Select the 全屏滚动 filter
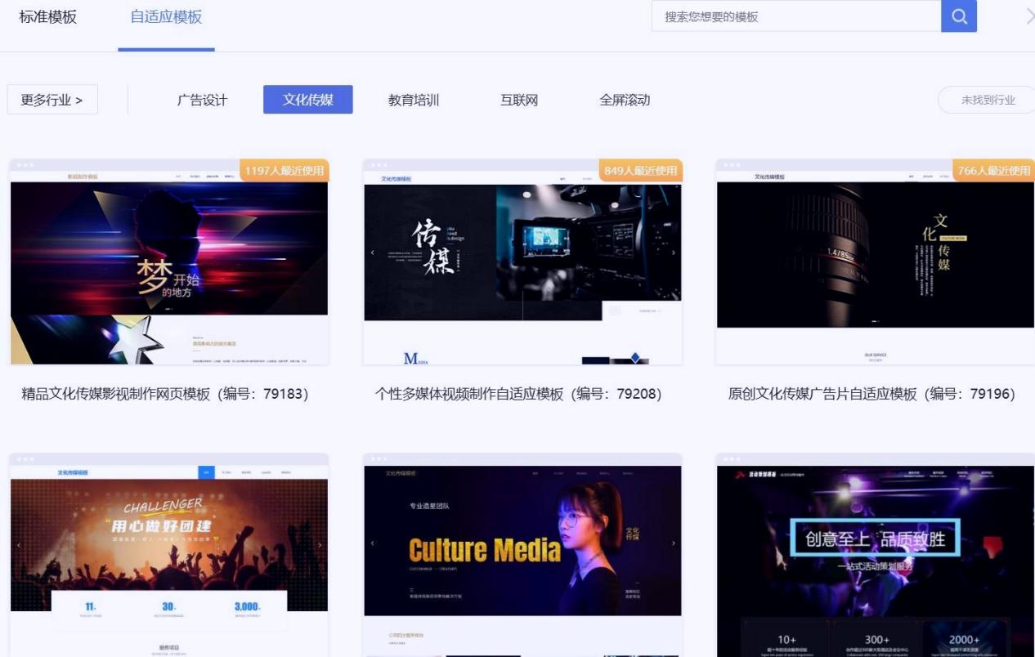 click(x=625, y=101)
